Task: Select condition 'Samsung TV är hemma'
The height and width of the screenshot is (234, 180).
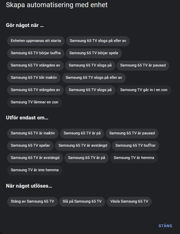Action: click(134, 158)
